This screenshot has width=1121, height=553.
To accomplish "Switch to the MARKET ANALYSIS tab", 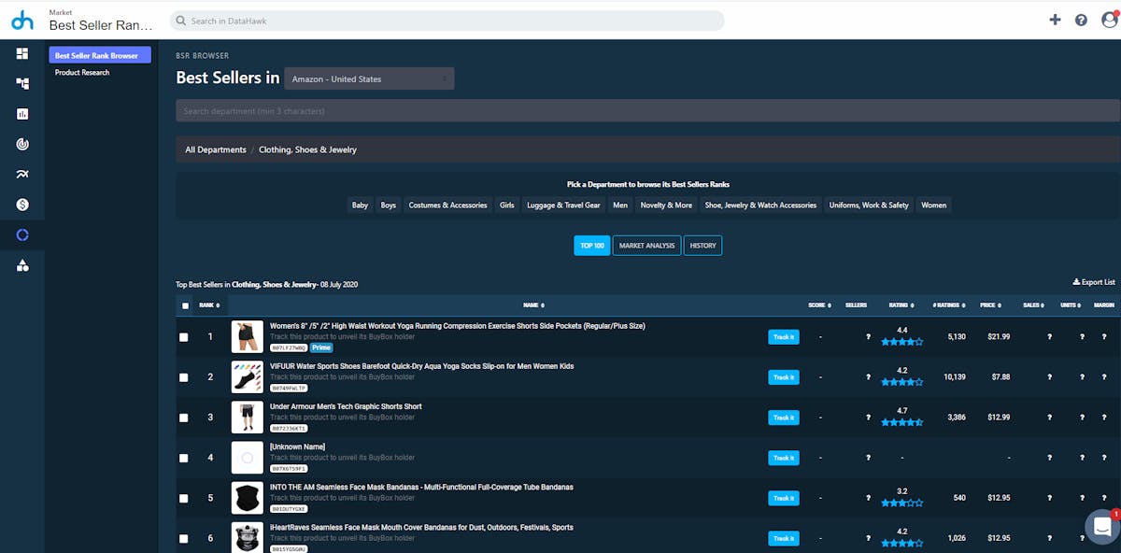I will pos(646,246).
